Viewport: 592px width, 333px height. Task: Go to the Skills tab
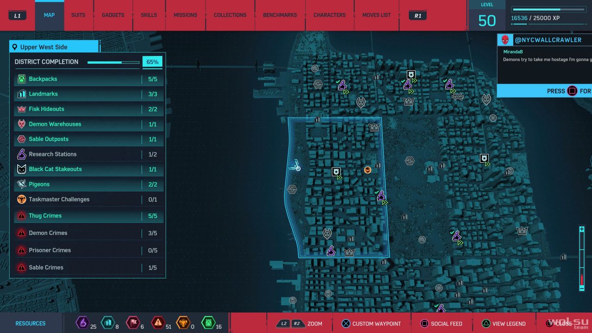(x=149, y=15)
